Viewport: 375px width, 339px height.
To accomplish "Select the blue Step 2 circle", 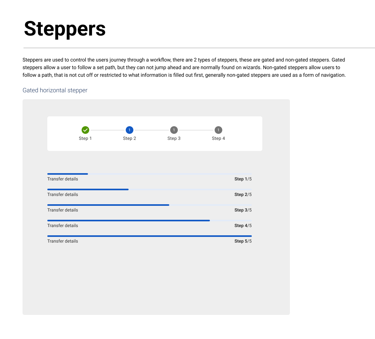I will click(129, 130).
